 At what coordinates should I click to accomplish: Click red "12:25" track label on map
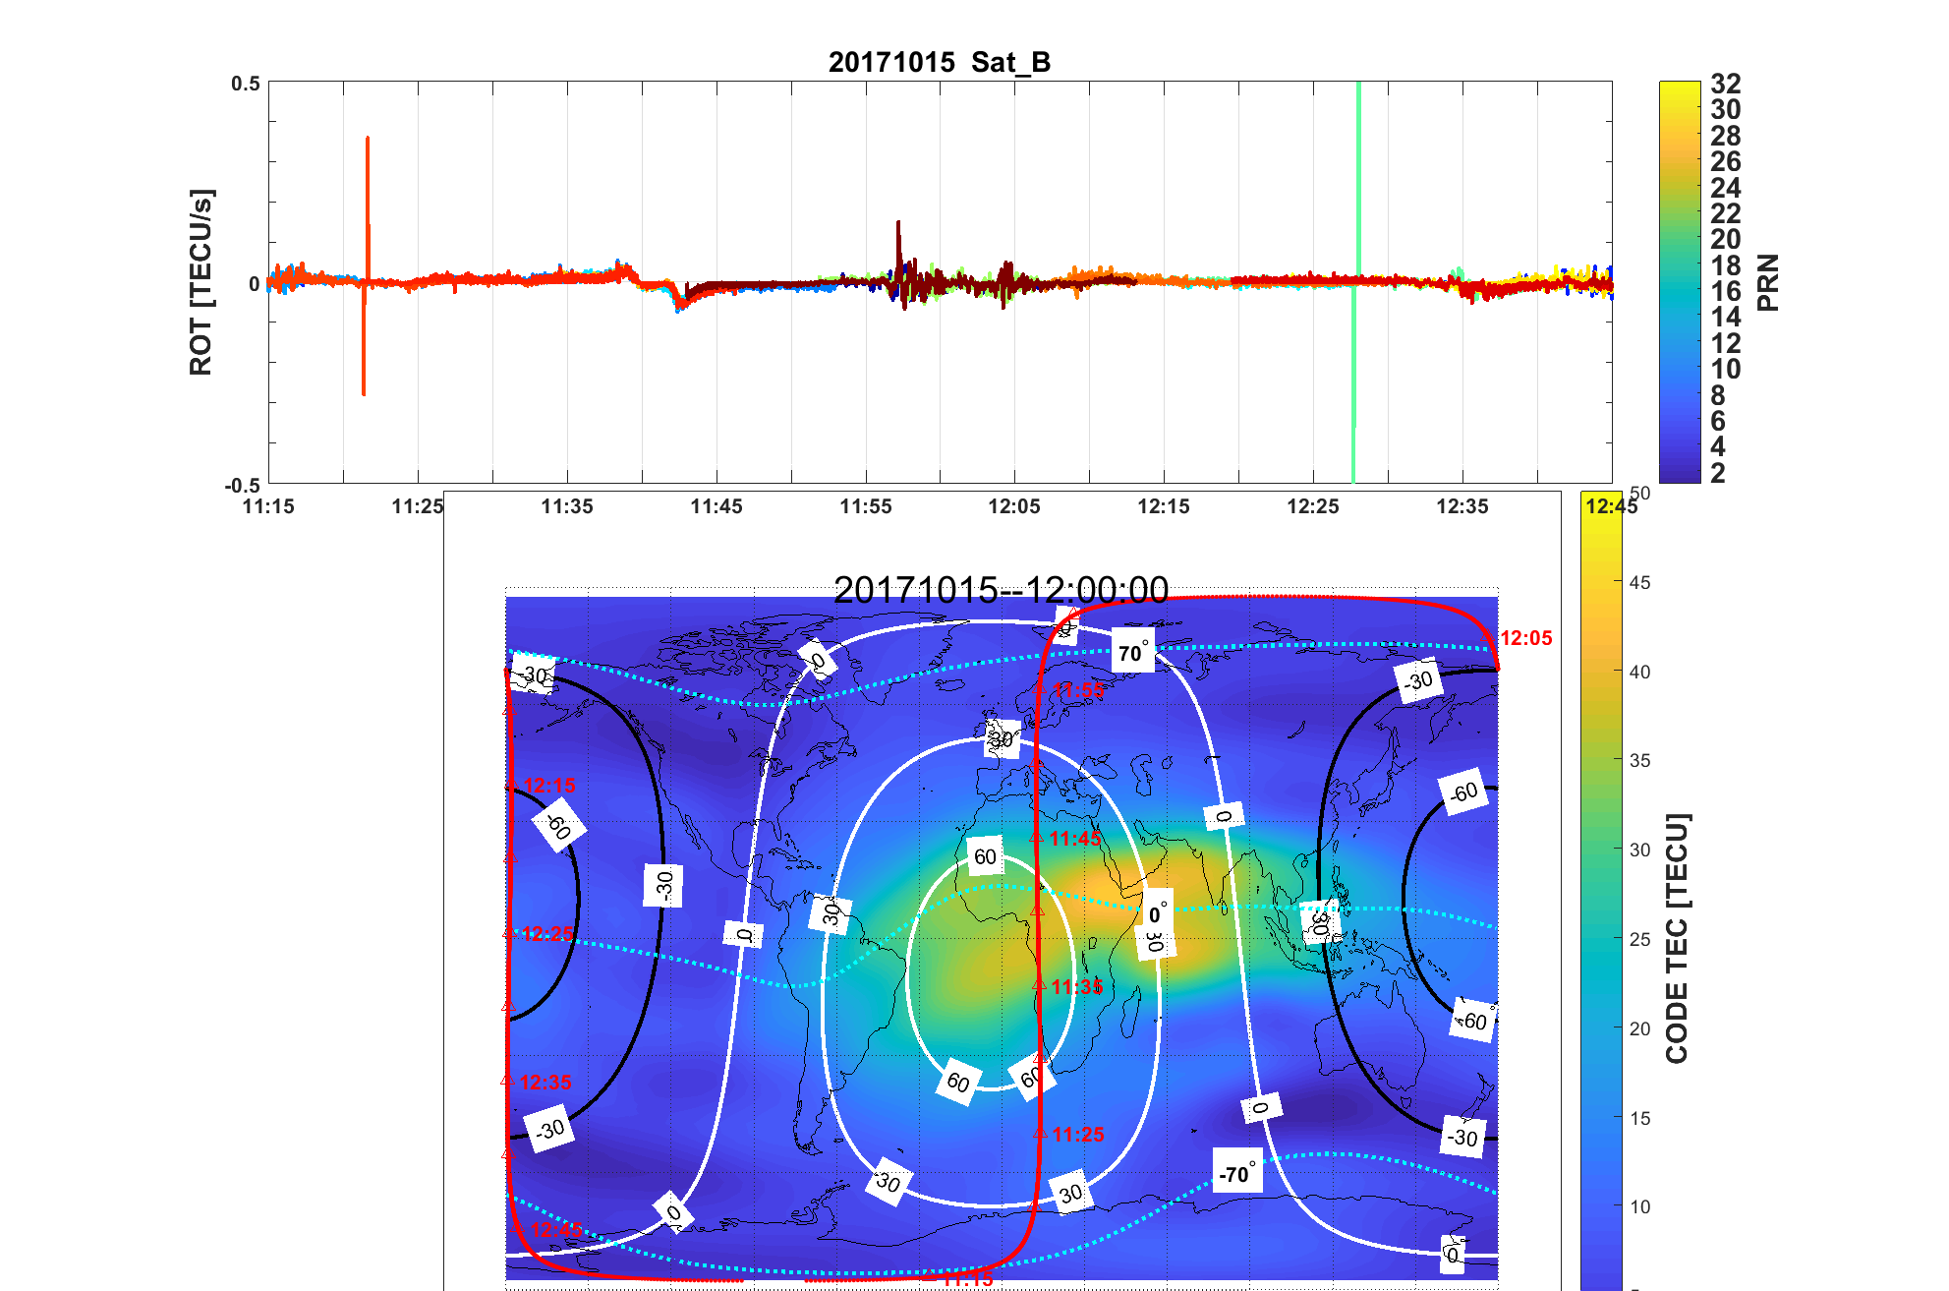pos(547,934)
